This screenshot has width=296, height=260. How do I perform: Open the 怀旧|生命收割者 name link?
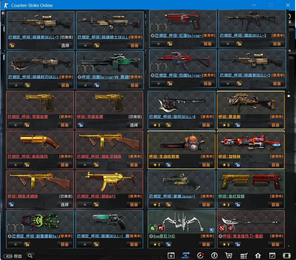[x=164, y=157]
